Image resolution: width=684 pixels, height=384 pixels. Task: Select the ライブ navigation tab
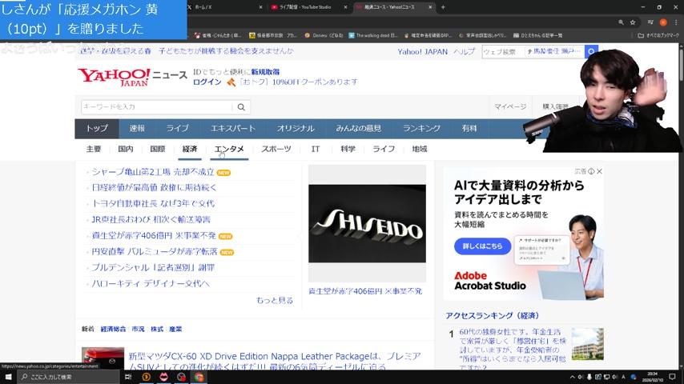178,128
